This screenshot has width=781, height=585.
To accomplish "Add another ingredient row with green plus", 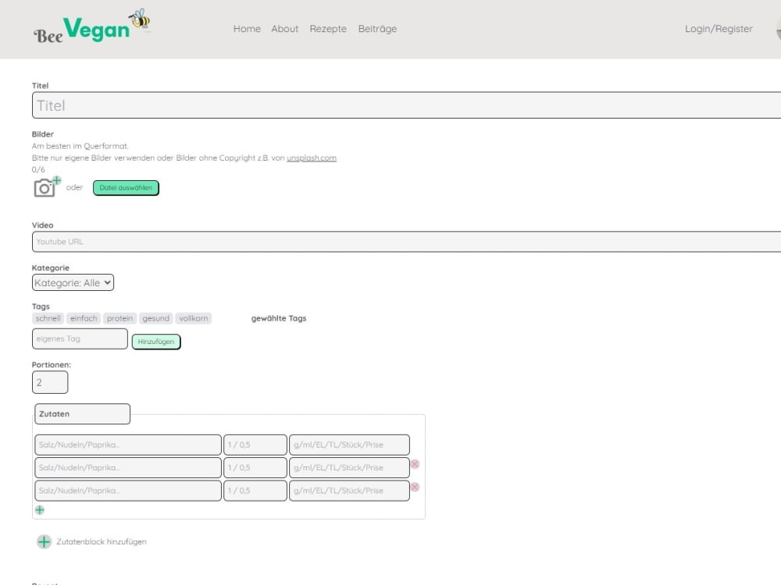I will [40, 510].
